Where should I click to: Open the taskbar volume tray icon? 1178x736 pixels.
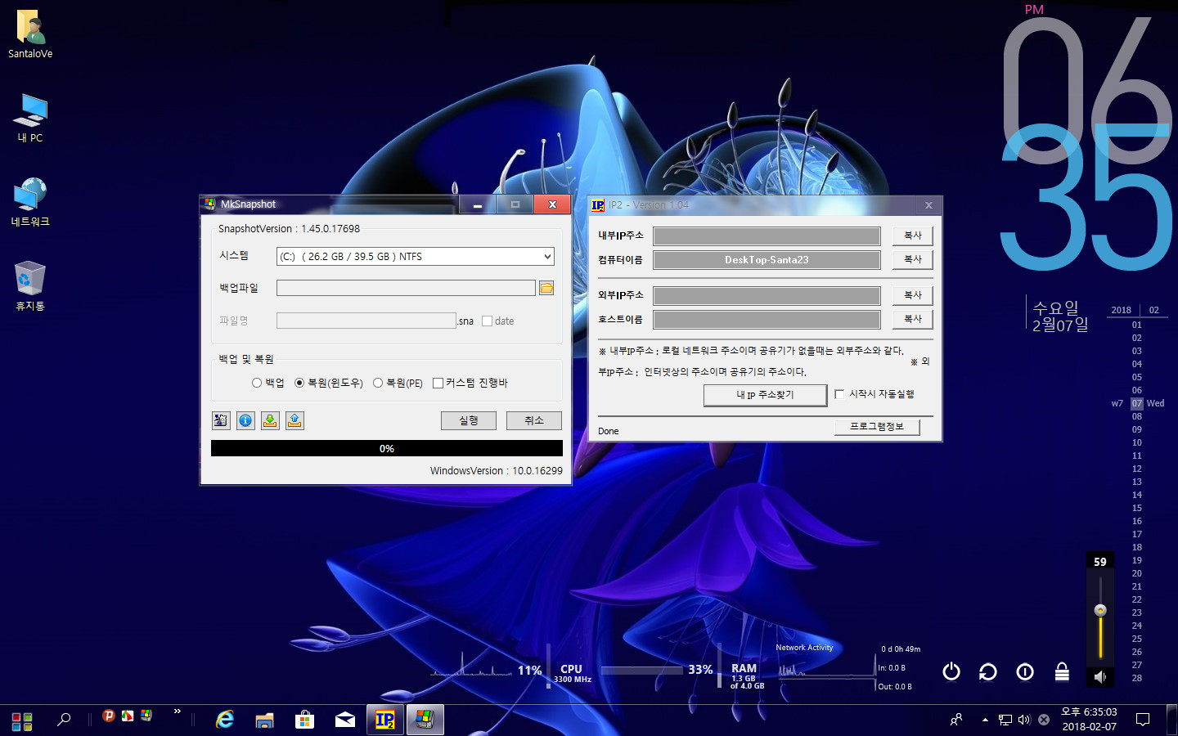pos(1024,720)
